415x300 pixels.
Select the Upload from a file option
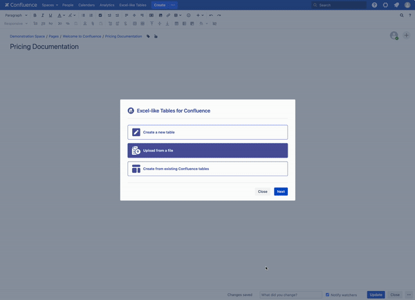coord(207,151)
